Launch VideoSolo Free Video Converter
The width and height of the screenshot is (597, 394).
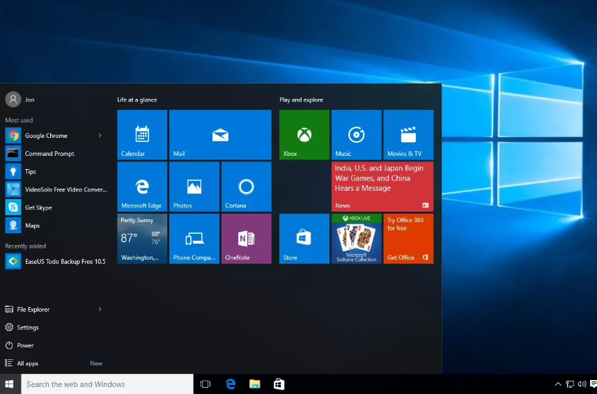point(55,189)
